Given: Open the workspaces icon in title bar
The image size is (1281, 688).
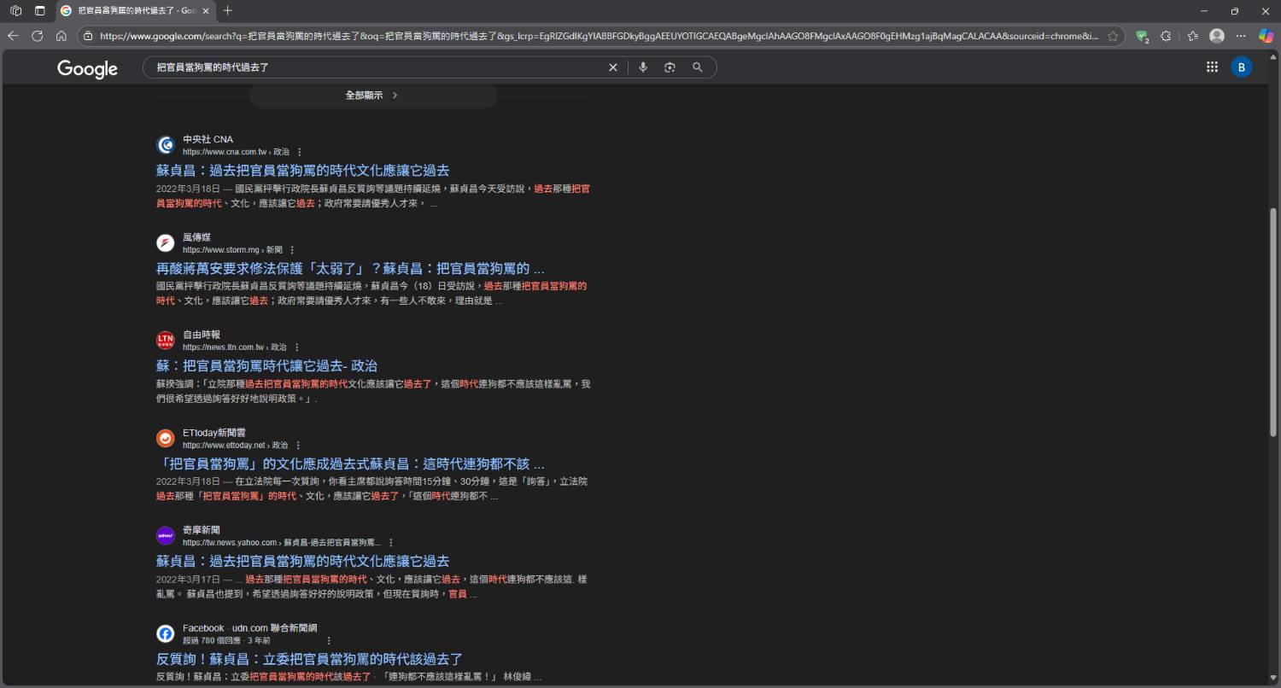Looking at the screenshot, I should click(15, 11).
